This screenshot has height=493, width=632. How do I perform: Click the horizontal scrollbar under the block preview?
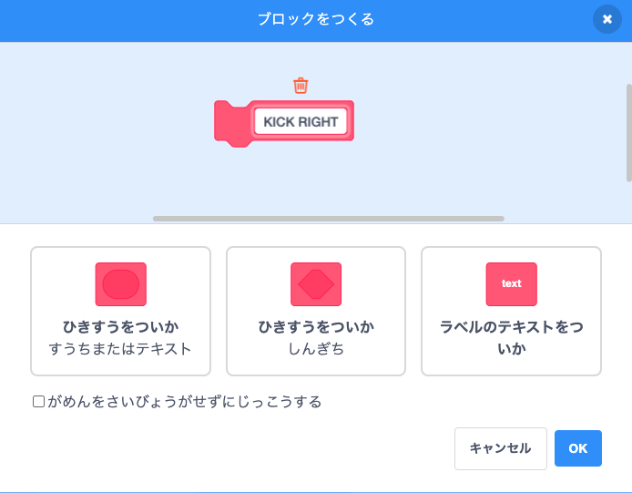(x=328, y=219)
